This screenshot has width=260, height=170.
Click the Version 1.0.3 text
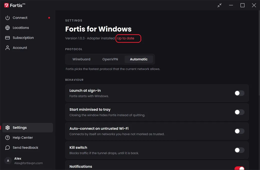[x=75, y=38]
